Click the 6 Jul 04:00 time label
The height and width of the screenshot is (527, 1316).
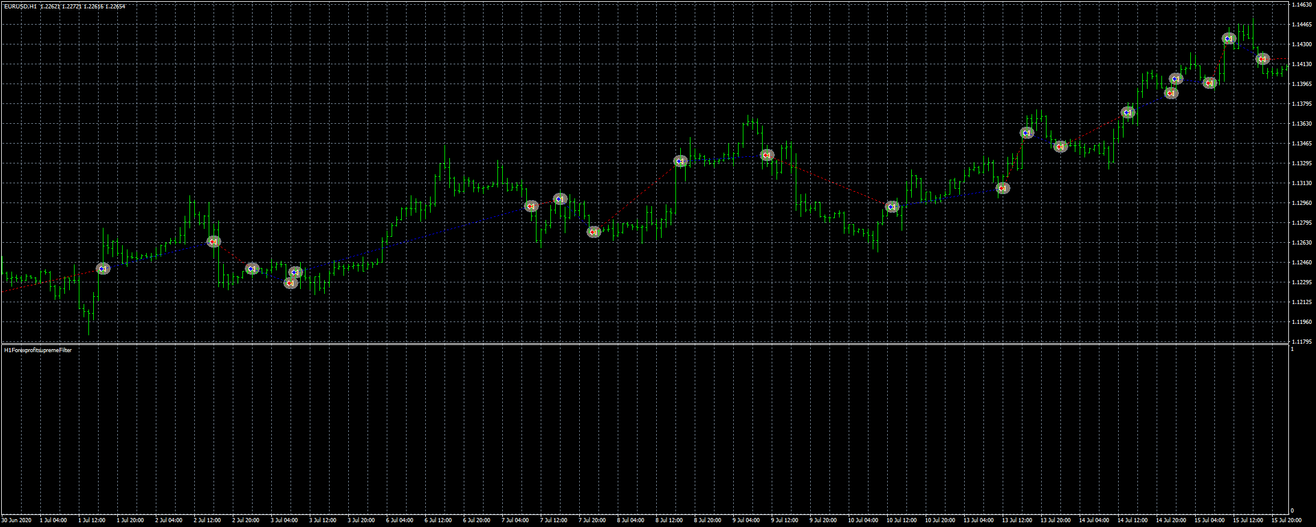(x=400, y=520)
